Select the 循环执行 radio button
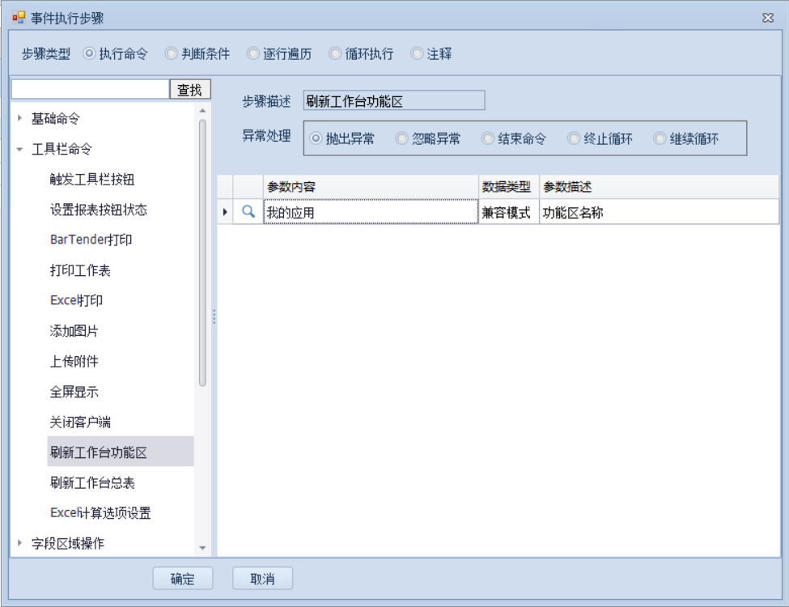The width and height of the screenshot is (789, 607). point(334,54)
